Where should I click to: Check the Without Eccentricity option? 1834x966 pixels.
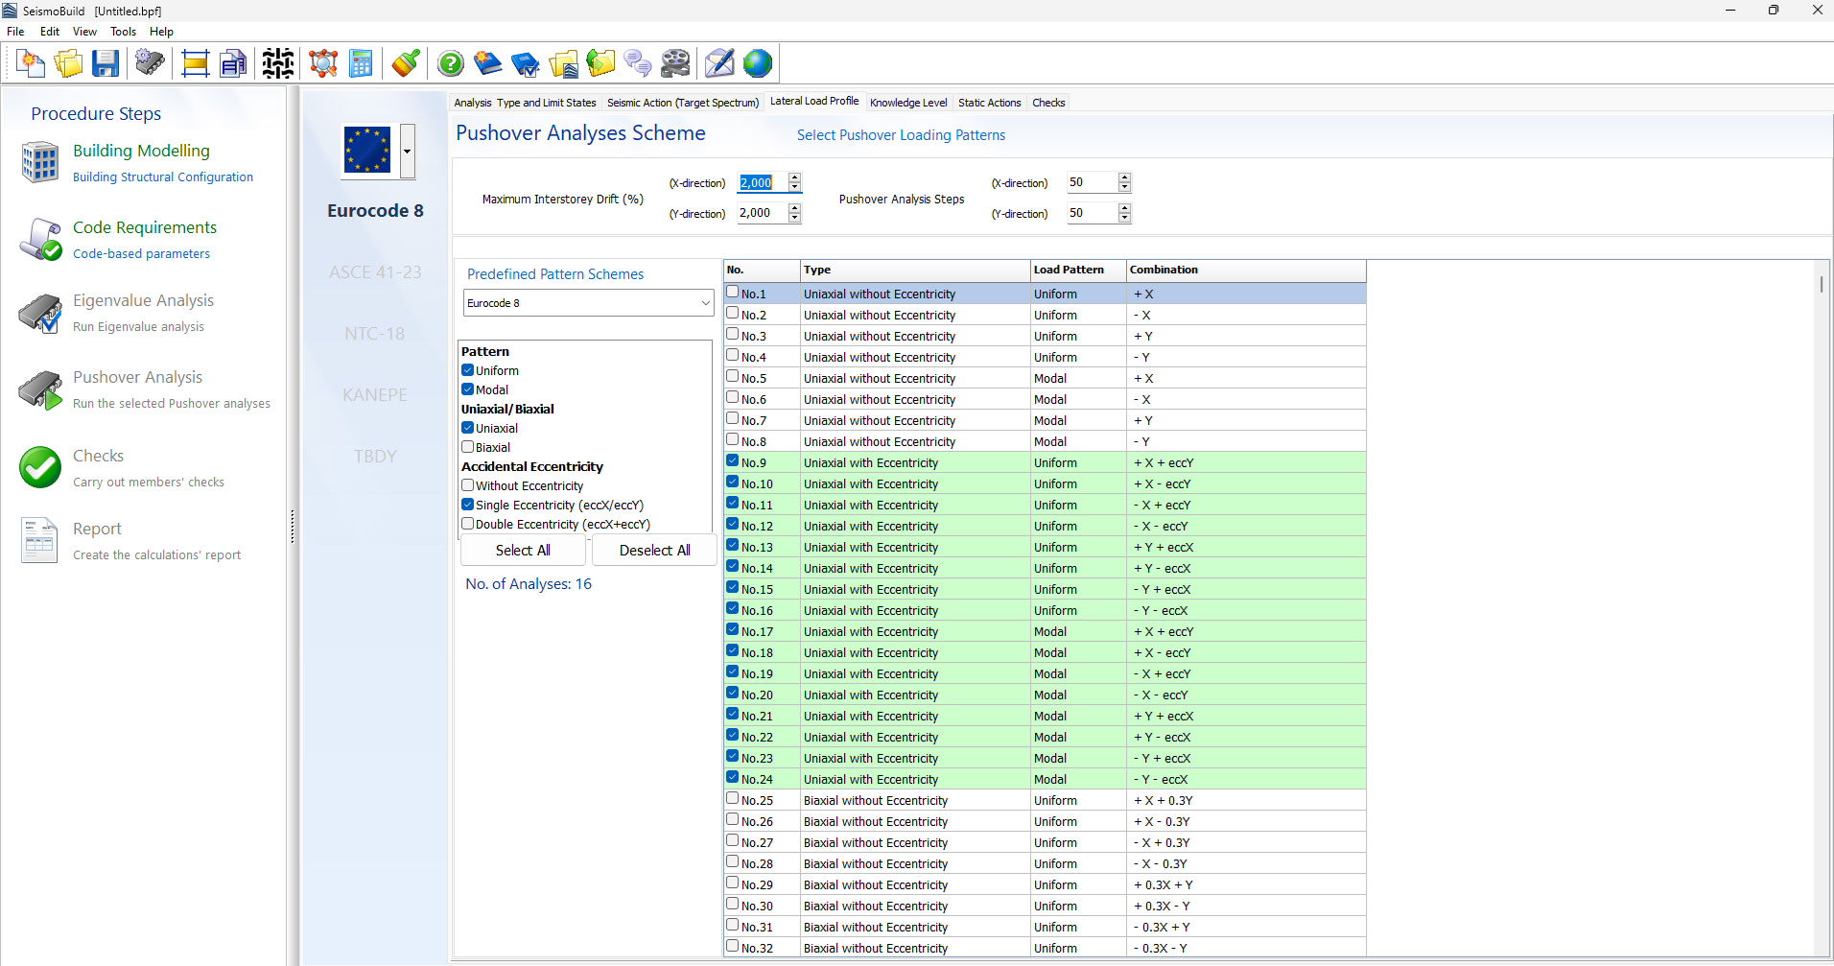tap(468, 485)
